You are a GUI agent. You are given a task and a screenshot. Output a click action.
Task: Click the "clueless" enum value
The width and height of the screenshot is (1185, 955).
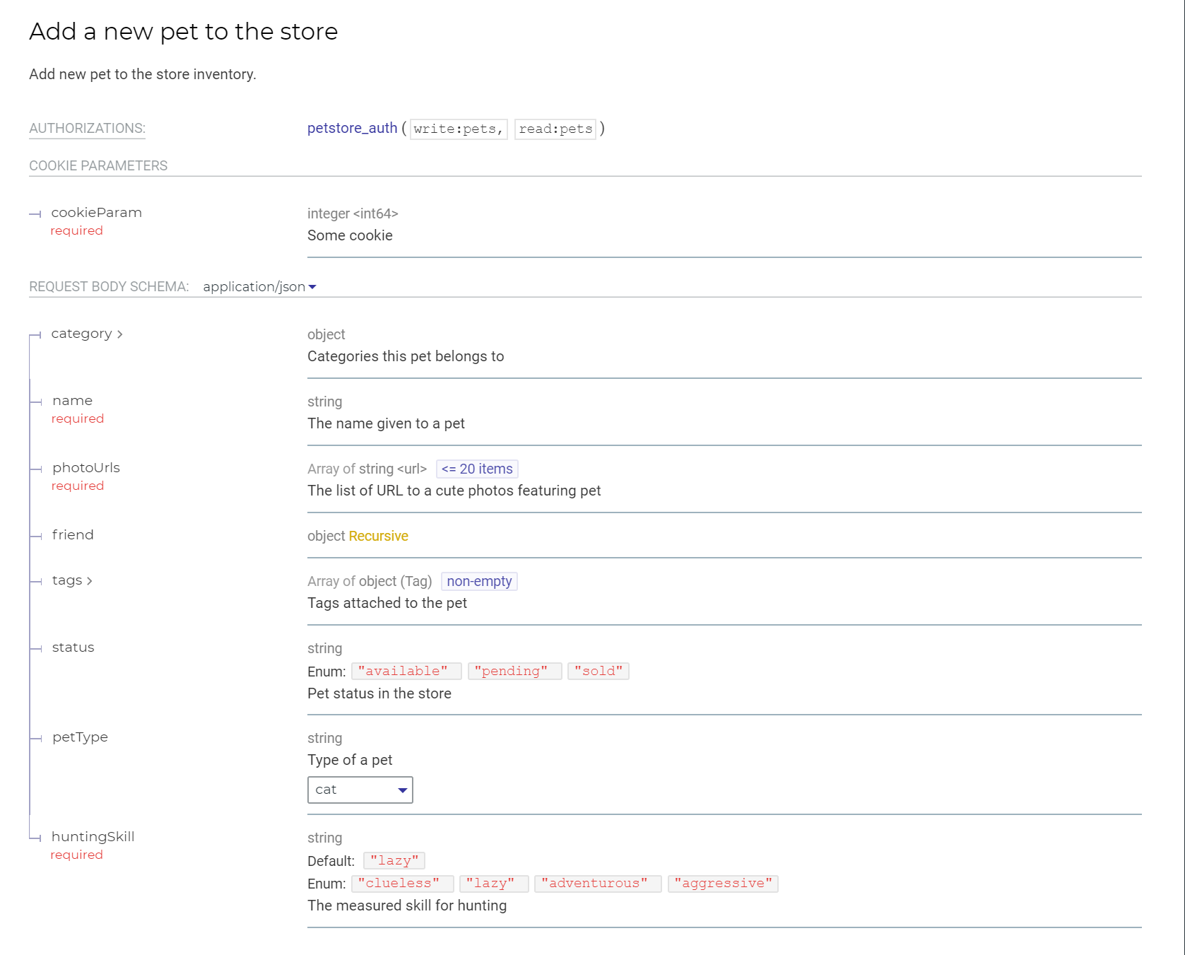[402, 883]
